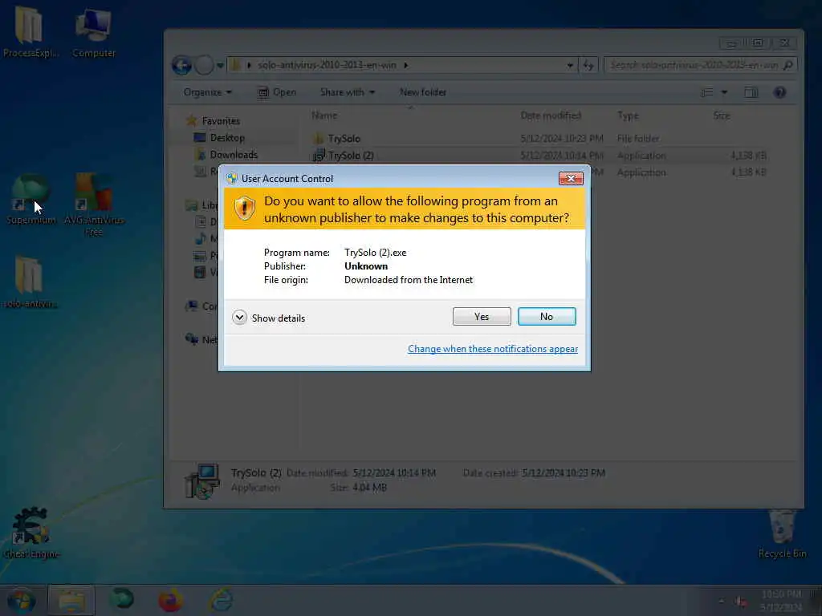Click the Supermium desktop shortcut

[x=31, y=199]
